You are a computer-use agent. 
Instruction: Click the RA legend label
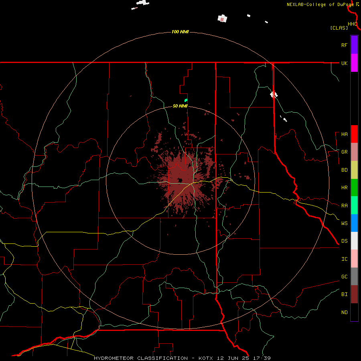point(344,206)
